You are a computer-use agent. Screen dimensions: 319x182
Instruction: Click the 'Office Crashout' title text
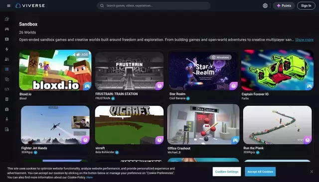coord(179,148)
